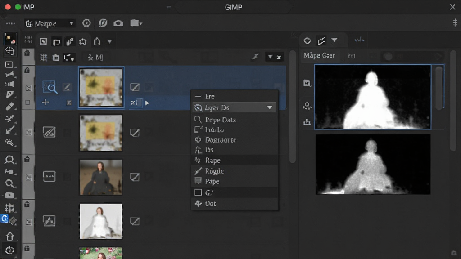The width and height of the screenshot is (461, 259).
Task: Click the export arrow icon in dock toolbar
Action: 97,41
